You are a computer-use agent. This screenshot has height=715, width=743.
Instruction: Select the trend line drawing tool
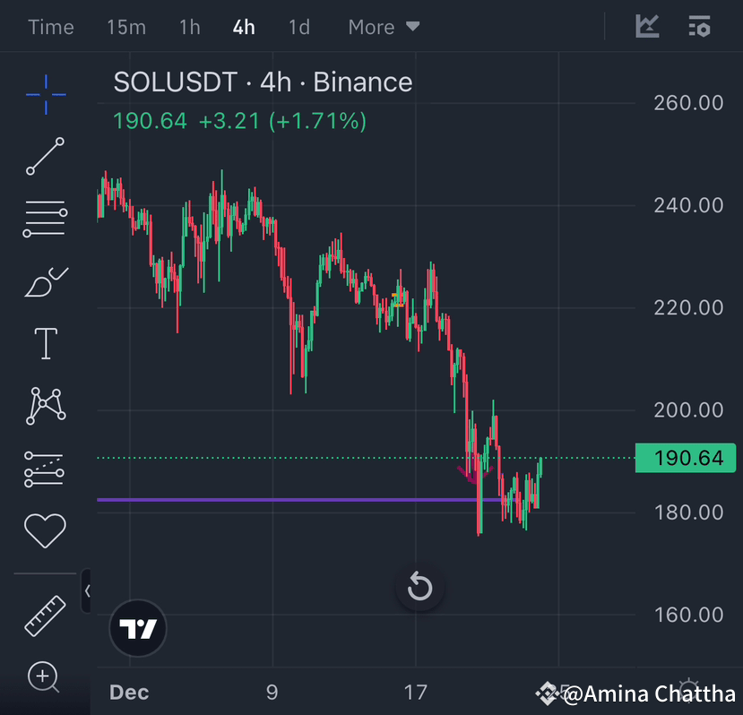pos(45,157)
